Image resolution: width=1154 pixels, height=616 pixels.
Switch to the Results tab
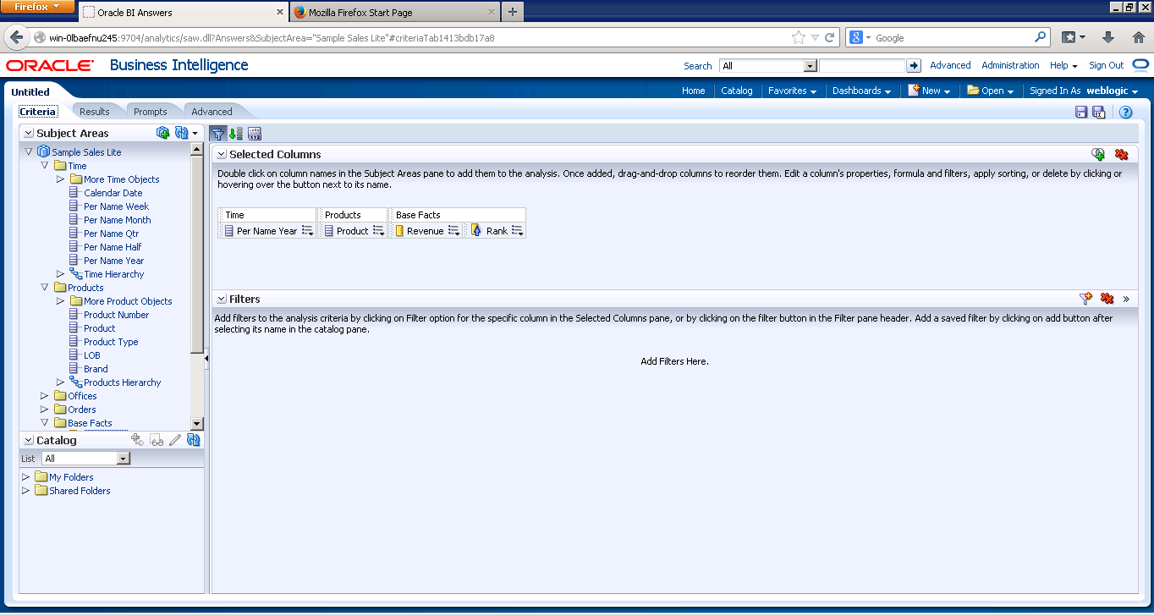pos(96,111)
